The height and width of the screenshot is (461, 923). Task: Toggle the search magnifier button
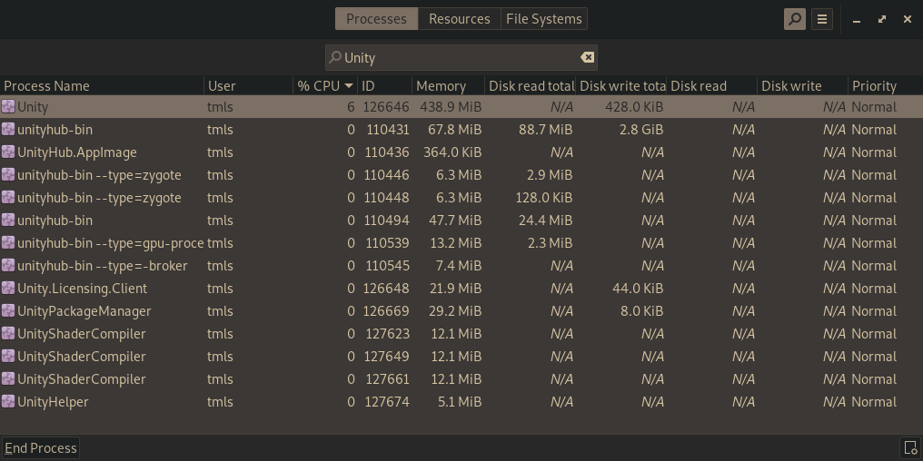(795, 19)
